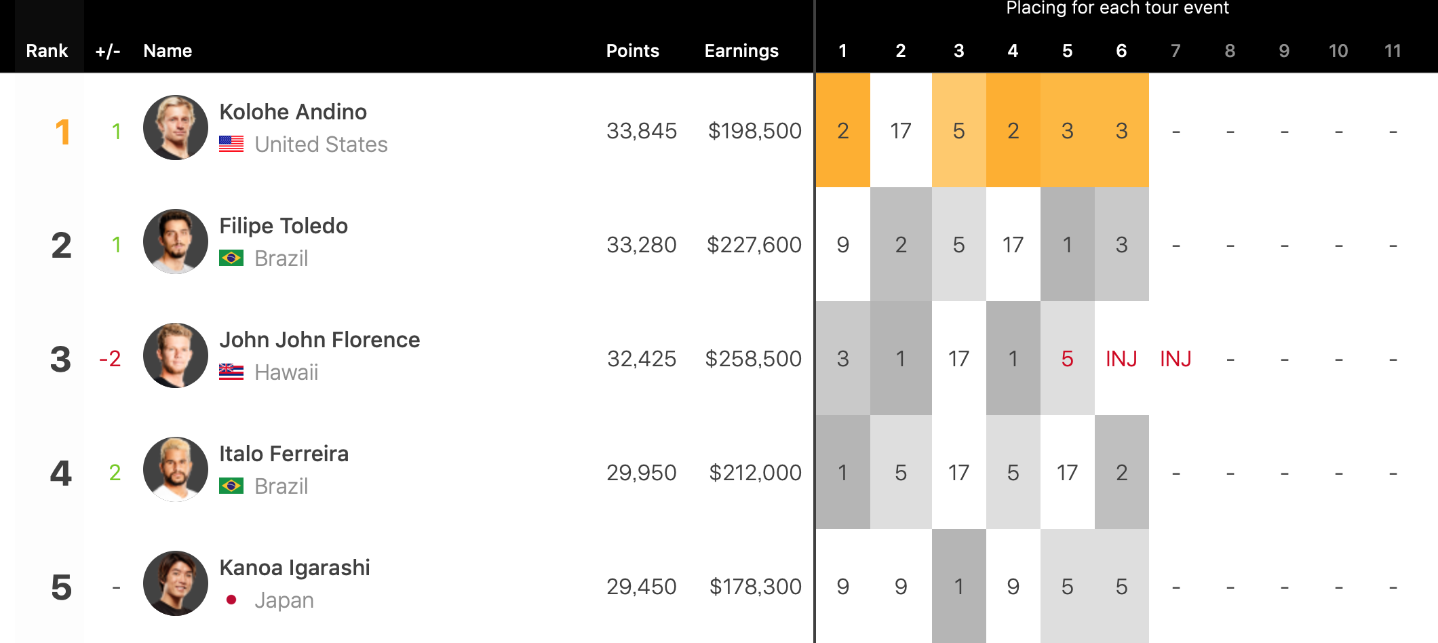Click the Name column header
The image size is (1438, 643).
click(168, 51)
